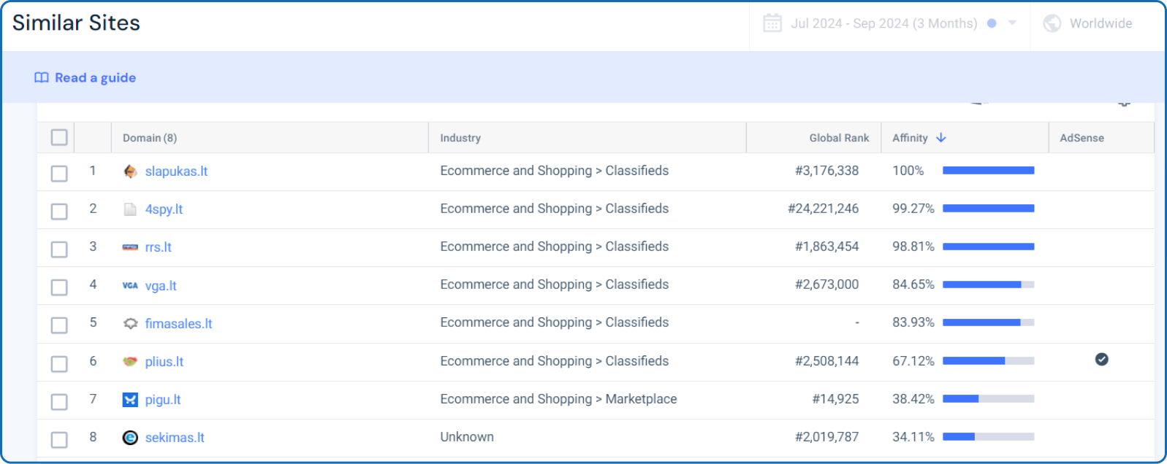Click the calendar icon in date selector
This screenshot has width=1167, height=464.
[772, 23]
